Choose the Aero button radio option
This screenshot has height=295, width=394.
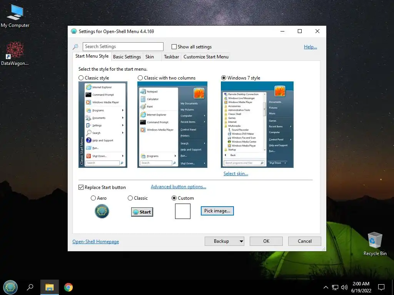click(93, 198)
